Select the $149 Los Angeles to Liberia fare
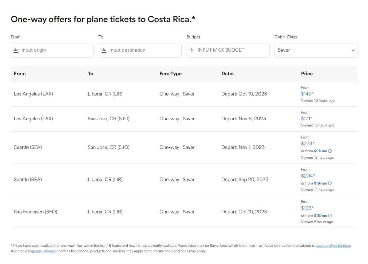Image resolution: width=368 pixels, height=264 pixels. coord(307,94)
